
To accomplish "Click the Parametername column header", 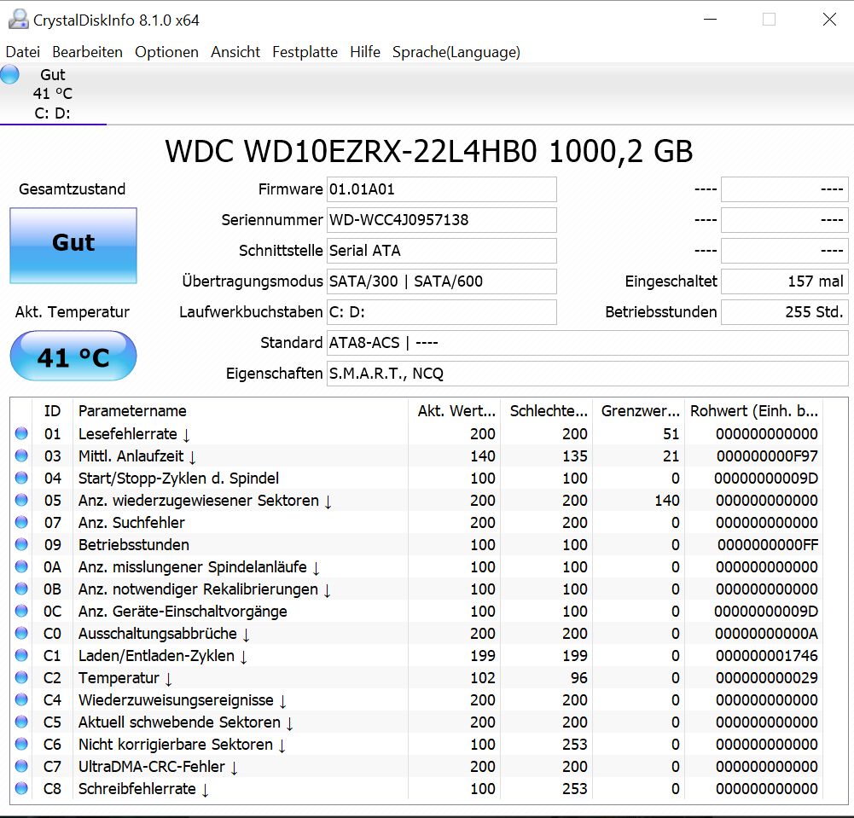I will coord(241,411).
